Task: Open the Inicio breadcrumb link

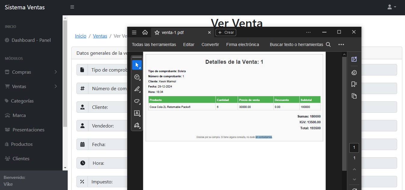Action: point(80,35)
